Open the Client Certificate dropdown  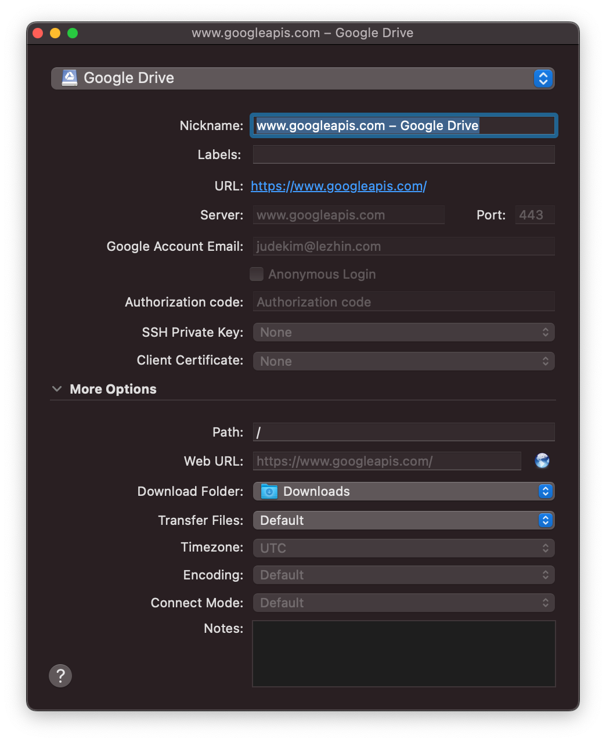point(404,361)
